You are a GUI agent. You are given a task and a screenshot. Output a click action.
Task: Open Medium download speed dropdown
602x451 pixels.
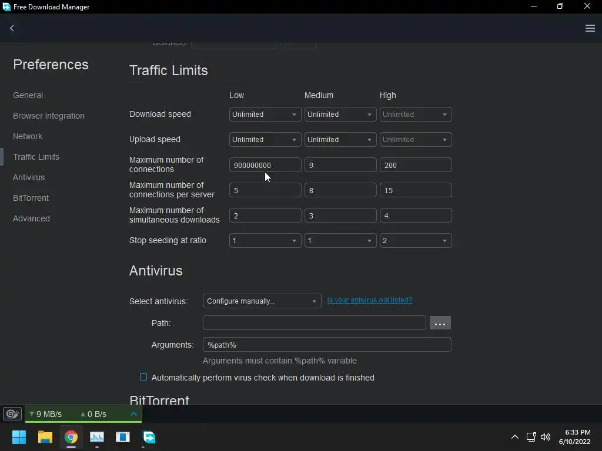point(340,115)
